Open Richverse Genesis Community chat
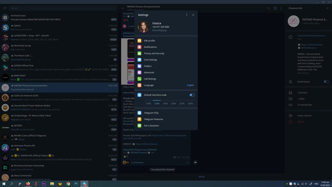The width and height of the screenshot is (332, 187). [x=59, y=167]
